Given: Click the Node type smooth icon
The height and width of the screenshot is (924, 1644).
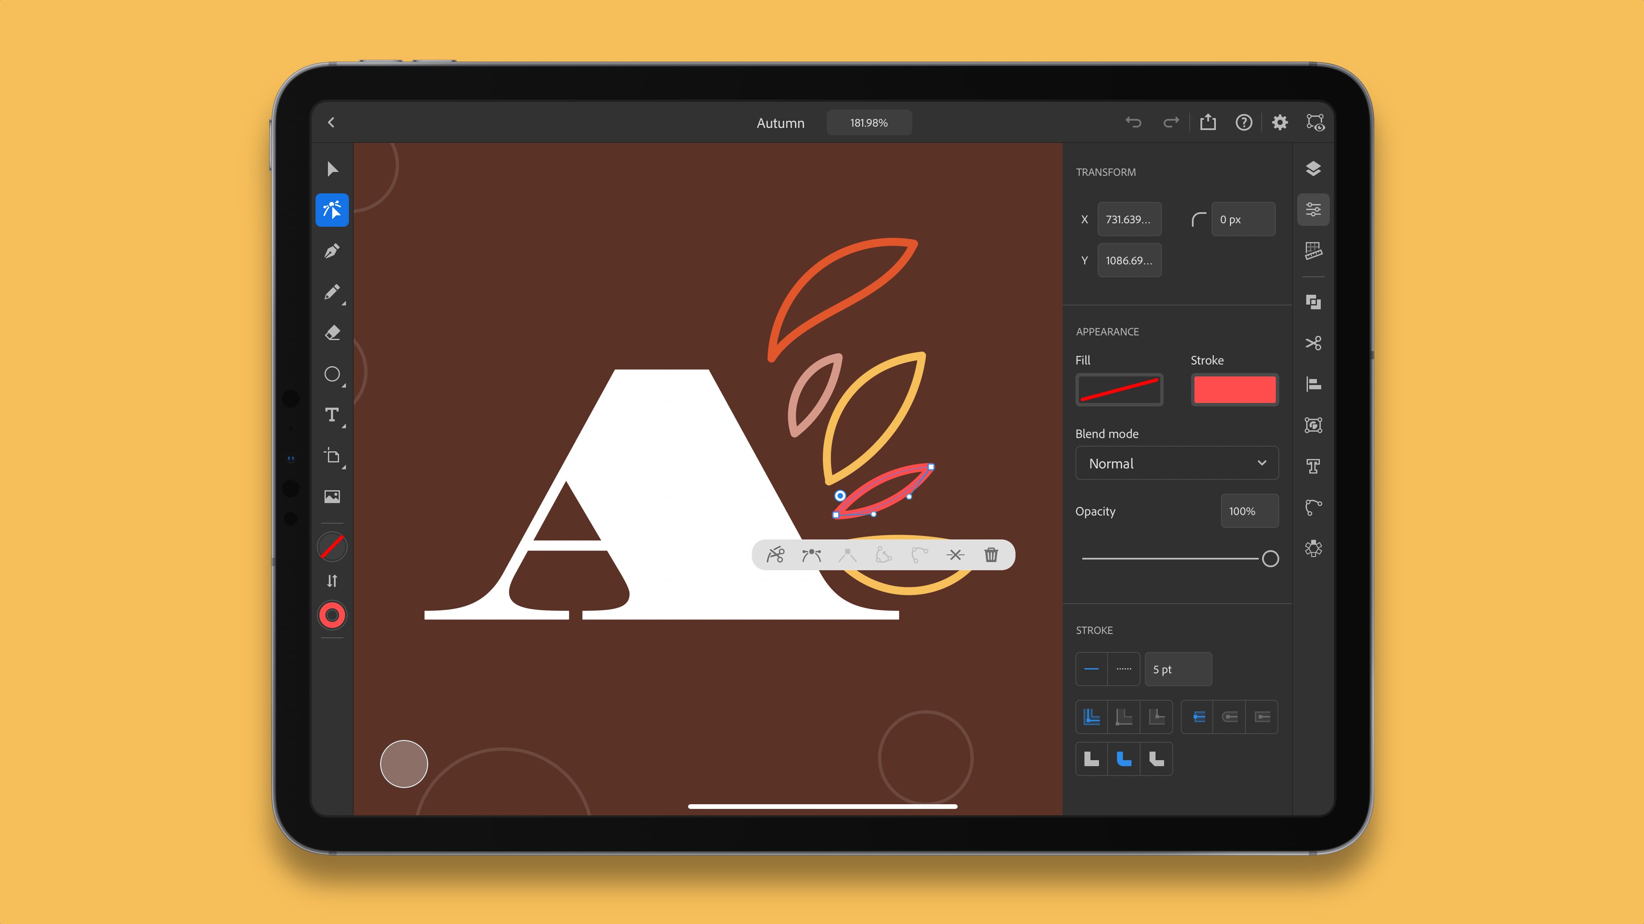Looking at the screenshot, I should [811, 554].
